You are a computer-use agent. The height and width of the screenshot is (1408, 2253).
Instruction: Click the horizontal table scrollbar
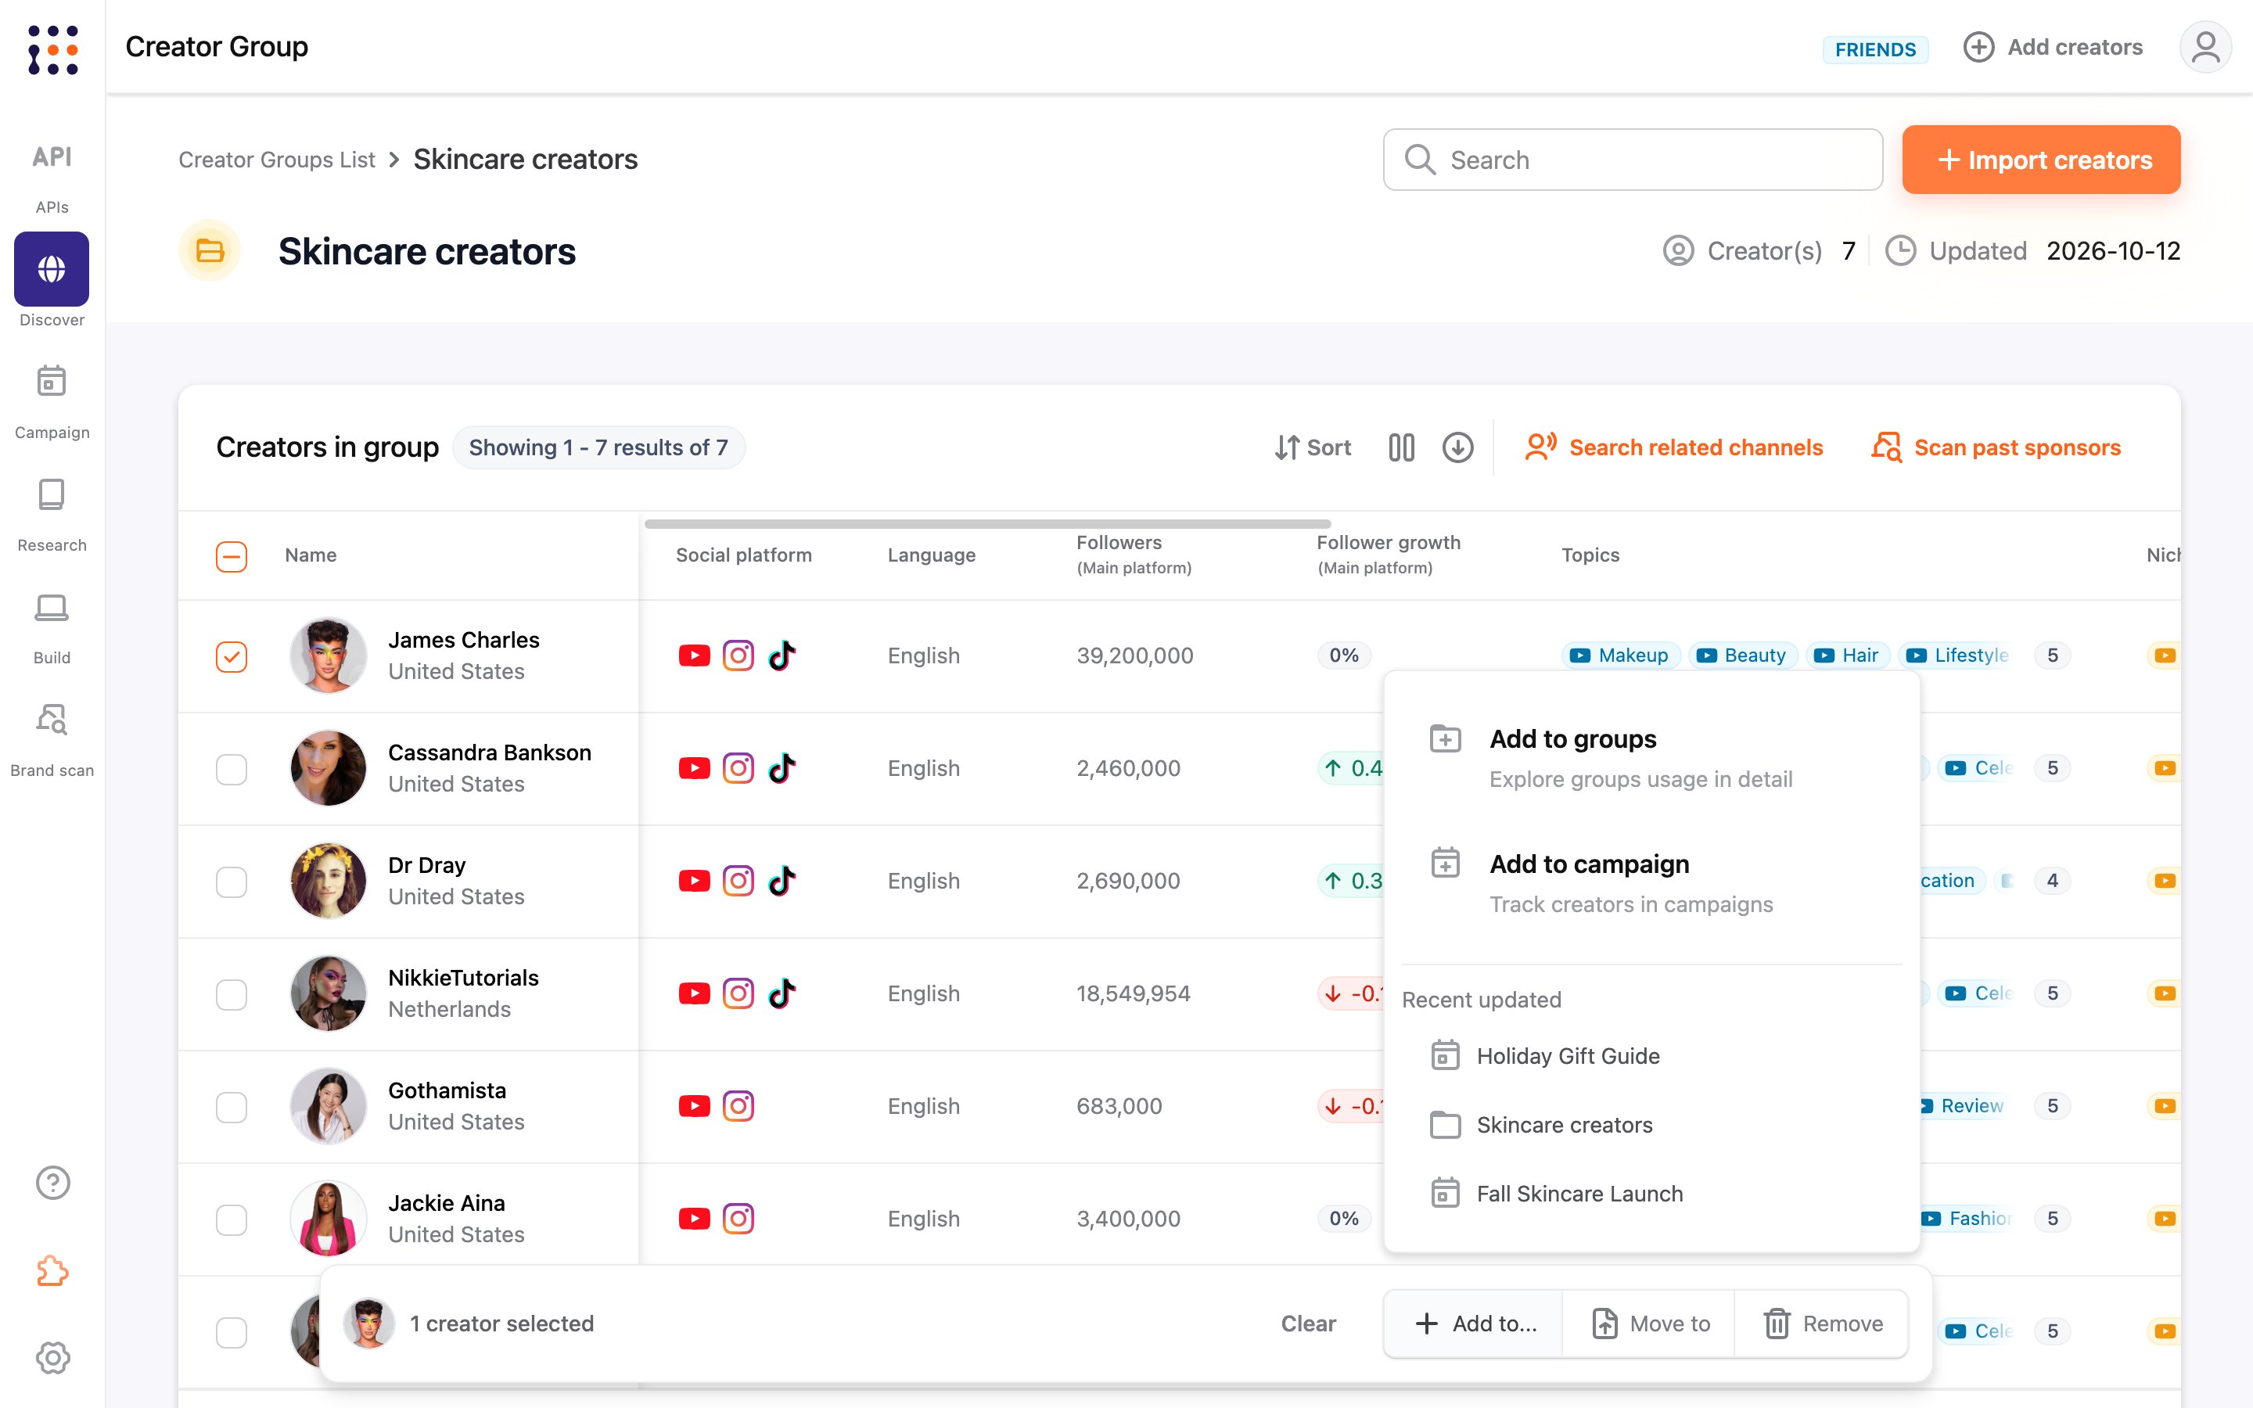[x=986, y=524]
